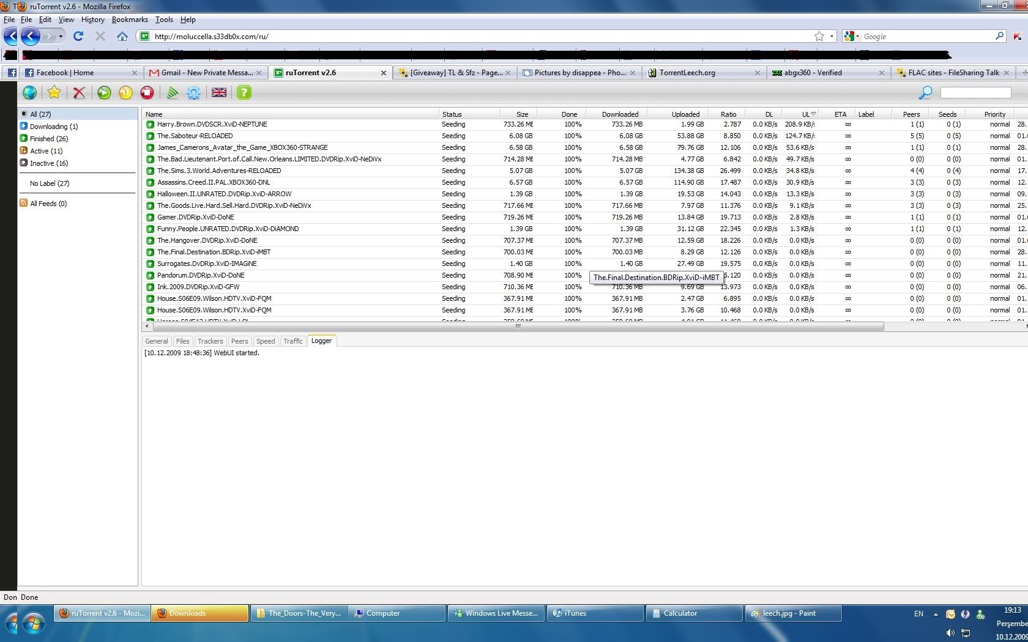Open ruTorrent settings gear icon
Screen dimensions: 1028x642
(x=193, y=93)
